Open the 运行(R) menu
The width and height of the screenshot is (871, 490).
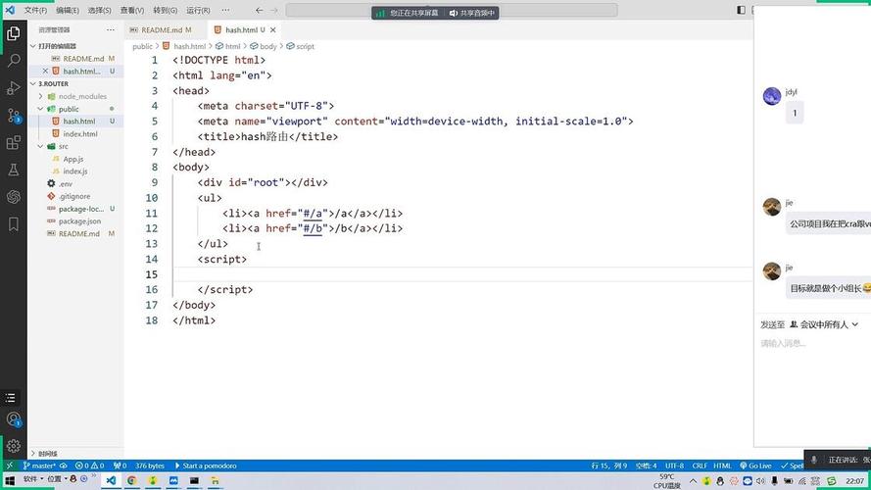198,11
